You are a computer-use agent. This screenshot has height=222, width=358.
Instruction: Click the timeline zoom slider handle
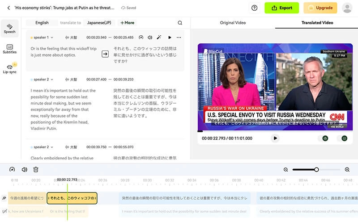316,170
